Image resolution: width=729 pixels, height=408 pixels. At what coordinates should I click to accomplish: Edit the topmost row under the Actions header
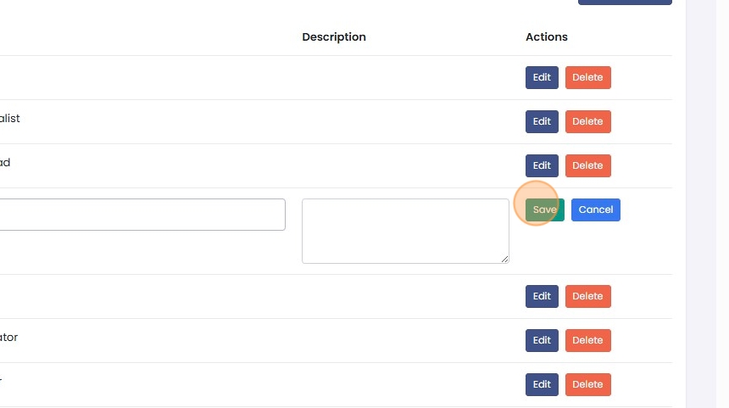[x=542, y=77]
